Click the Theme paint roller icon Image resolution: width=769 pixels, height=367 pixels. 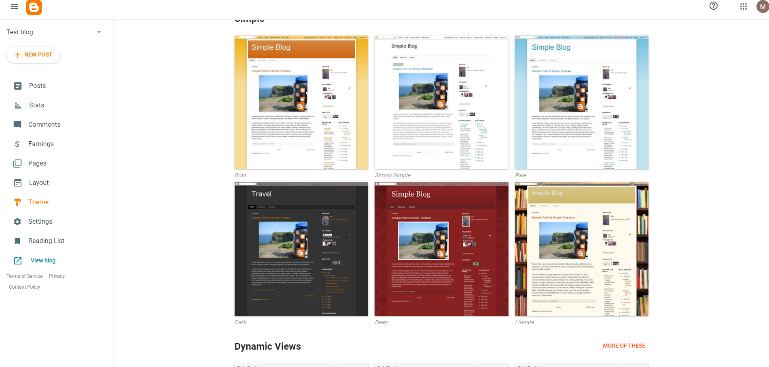click(x=17, y=202)
